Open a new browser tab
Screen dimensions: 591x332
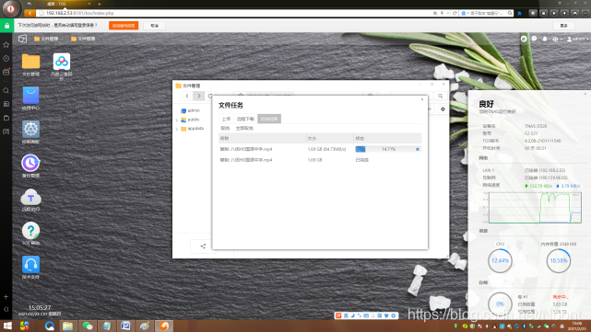tap(100, 4)
